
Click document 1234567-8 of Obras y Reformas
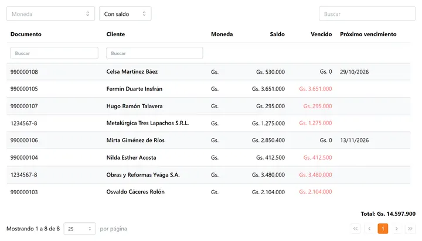coord(23,175)
